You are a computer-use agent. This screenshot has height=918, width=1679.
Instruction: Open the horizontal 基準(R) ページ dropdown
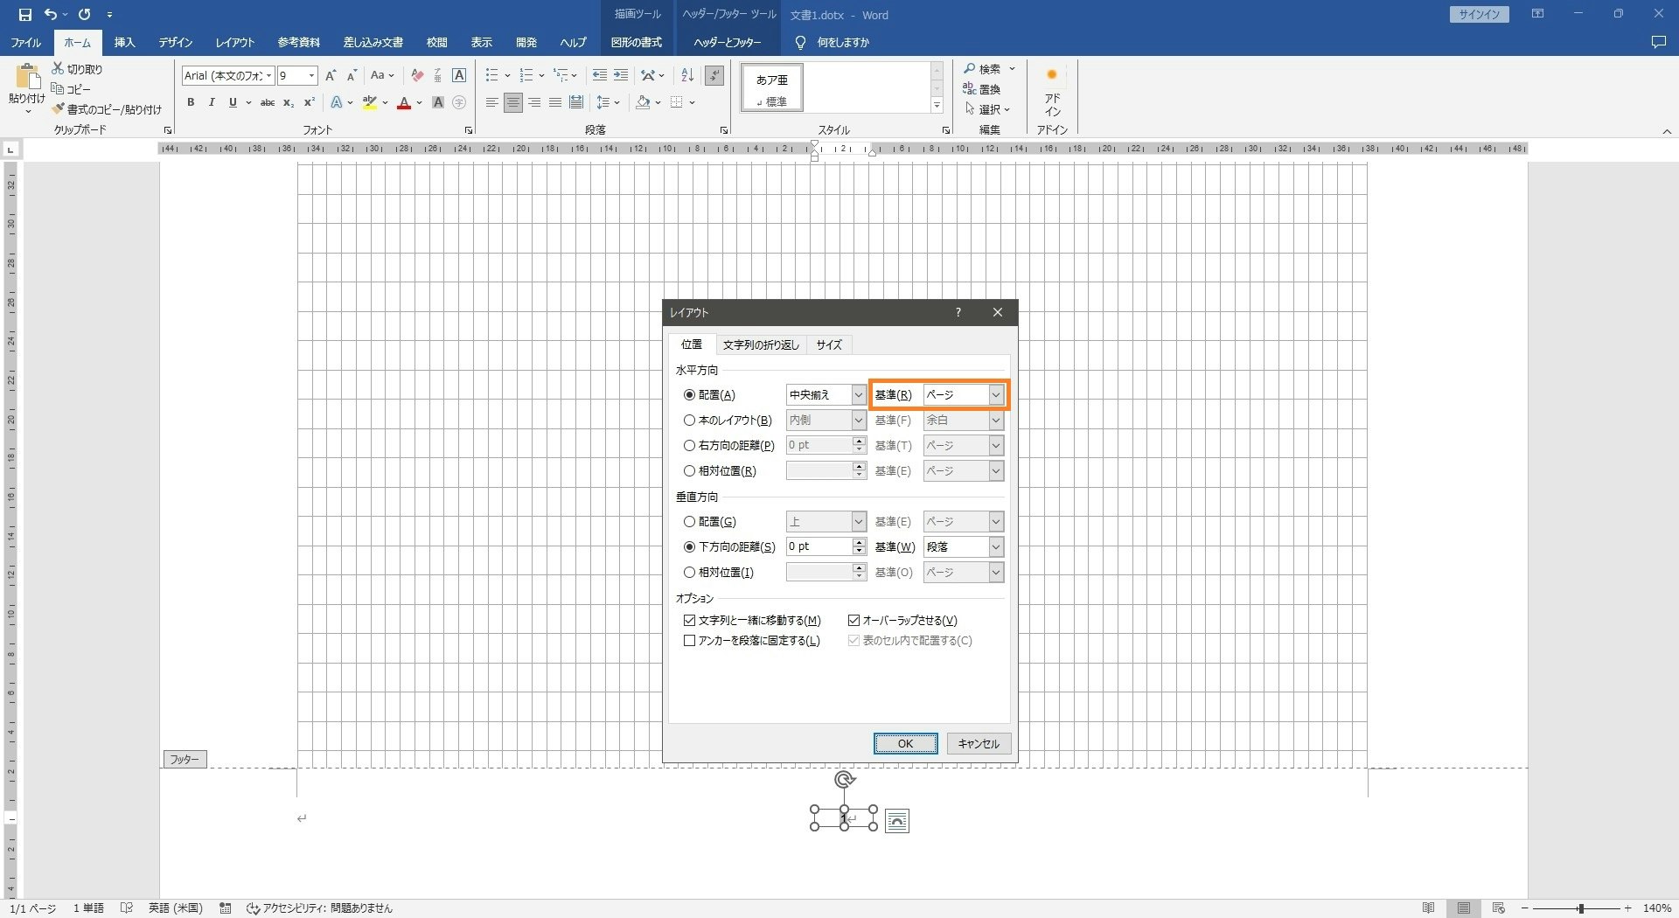click(995, 395)
